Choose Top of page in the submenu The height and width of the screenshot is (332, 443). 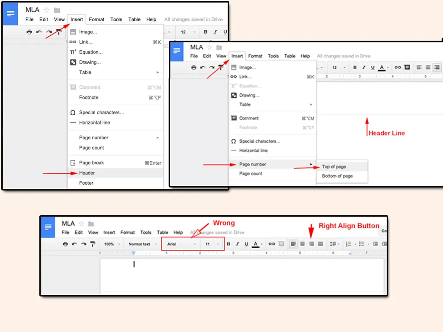point(334,167)
